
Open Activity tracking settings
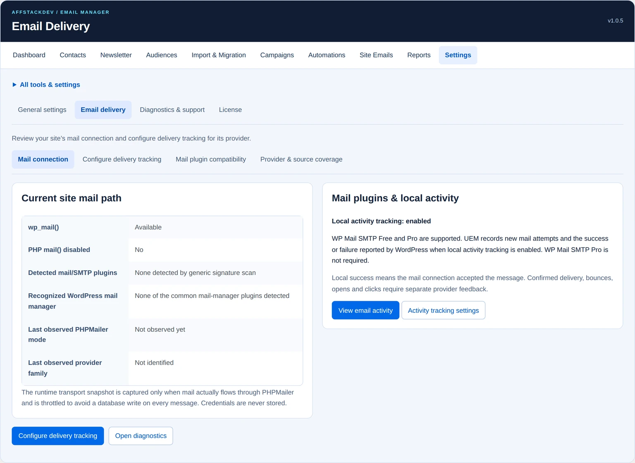(x=443, y=310)
